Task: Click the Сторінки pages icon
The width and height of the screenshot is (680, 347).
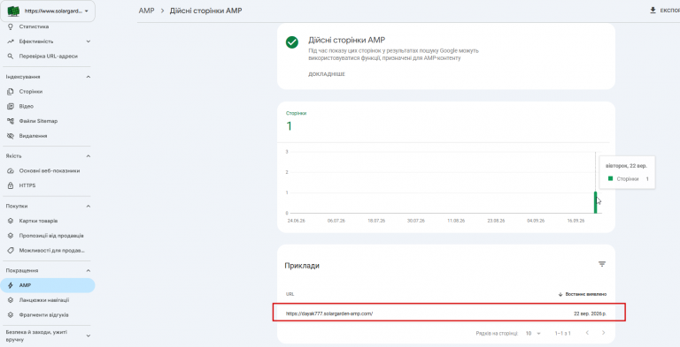Action: [x=11, y=92]
